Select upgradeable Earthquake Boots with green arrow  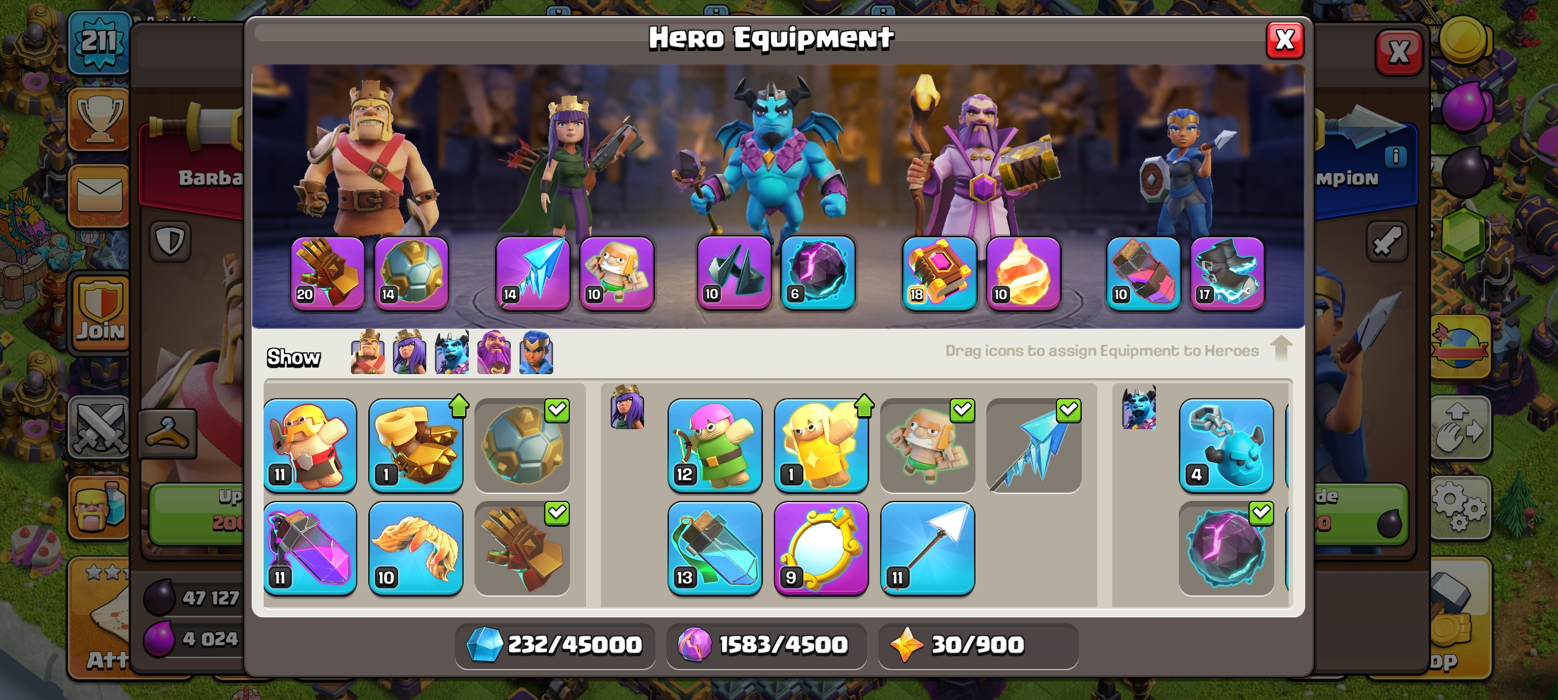tap(416, 445)
